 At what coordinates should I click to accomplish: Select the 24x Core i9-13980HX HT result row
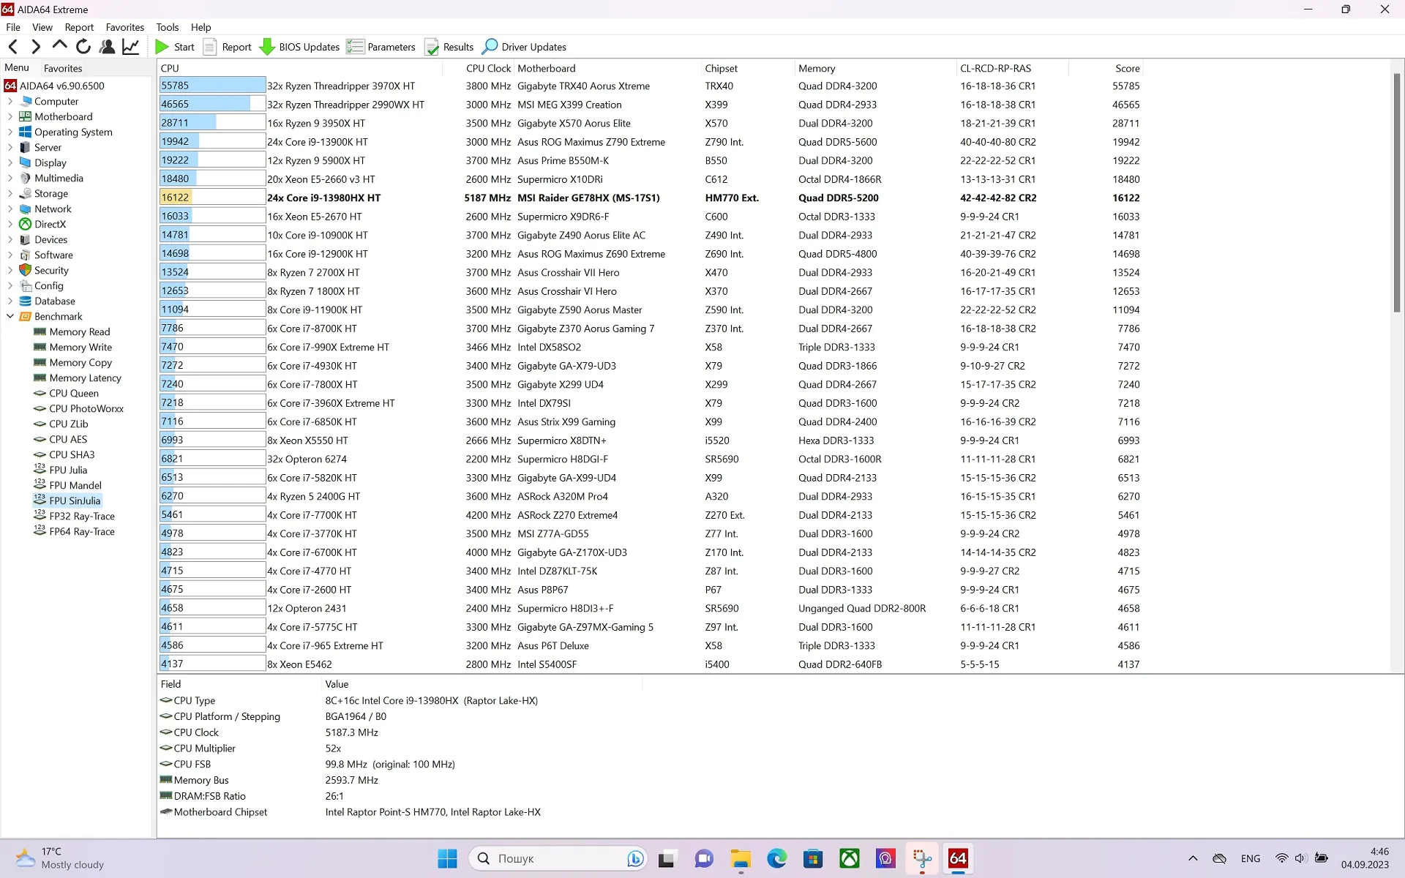(650, 198)
